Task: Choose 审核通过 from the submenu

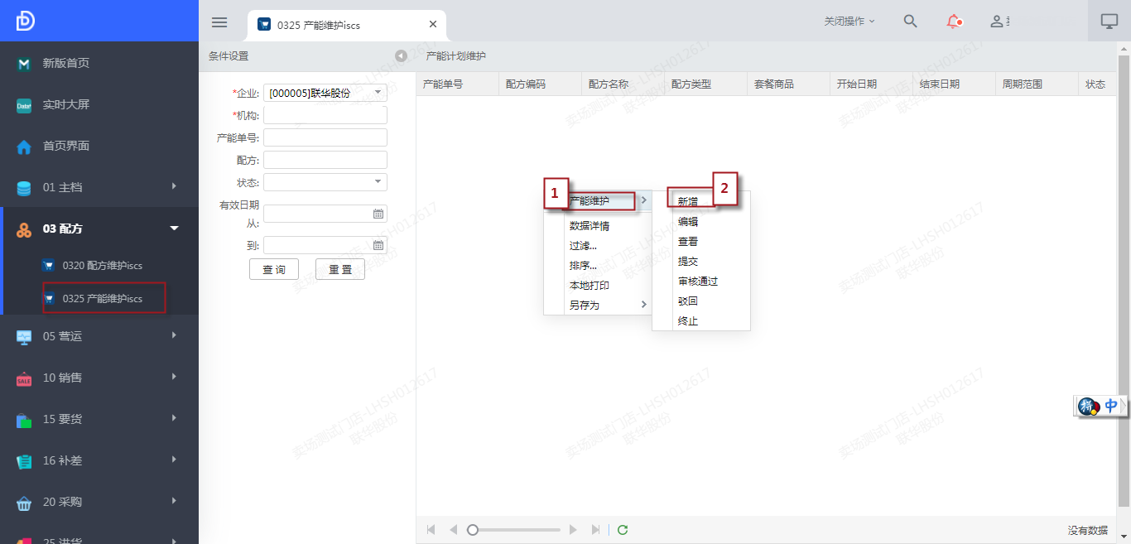Action: [697, 282]
